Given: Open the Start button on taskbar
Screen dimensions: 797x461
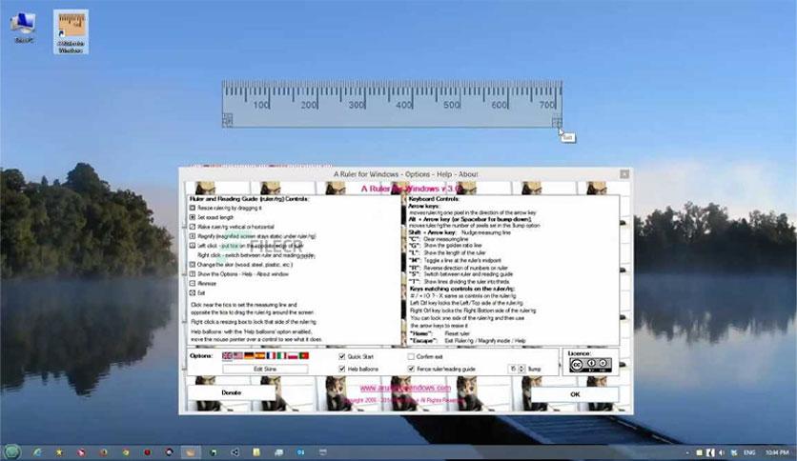Looking at the screenshot, I should tap(11, 451).
